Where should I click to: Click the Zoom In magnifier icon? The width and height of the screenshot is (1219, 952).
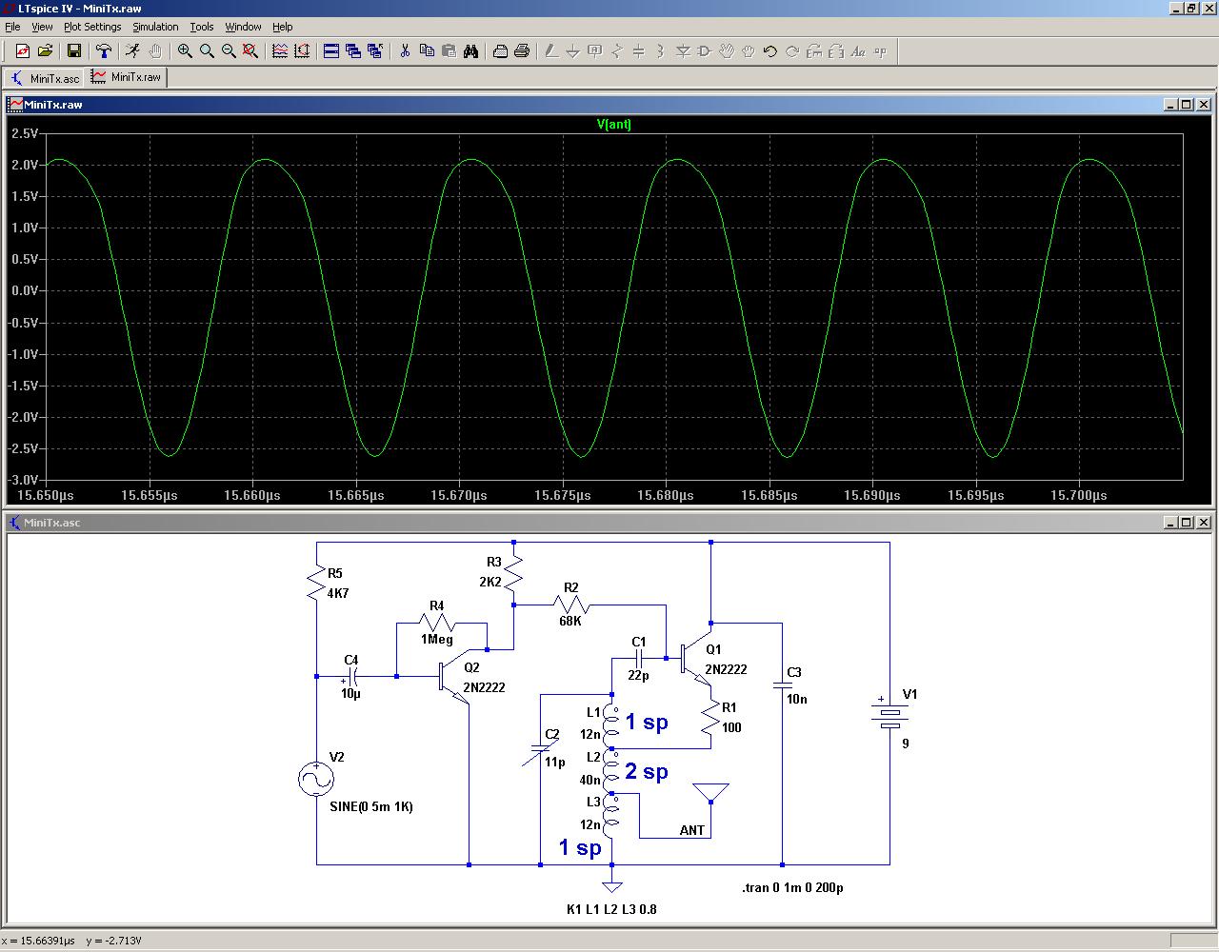(185, 51)
